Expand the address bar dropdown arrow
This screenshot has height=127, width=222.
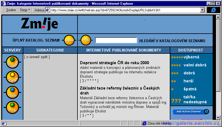tap(202, 10)
